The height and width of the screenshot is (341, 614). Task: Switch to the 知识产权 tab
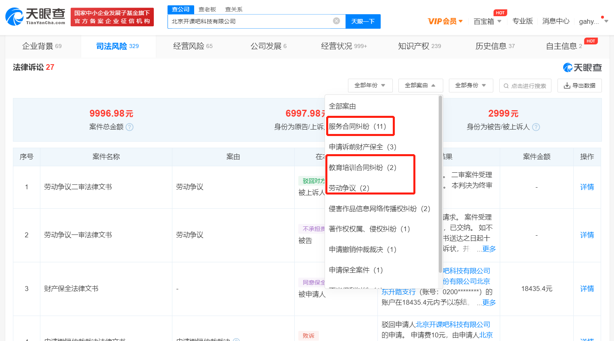point(419,46)
